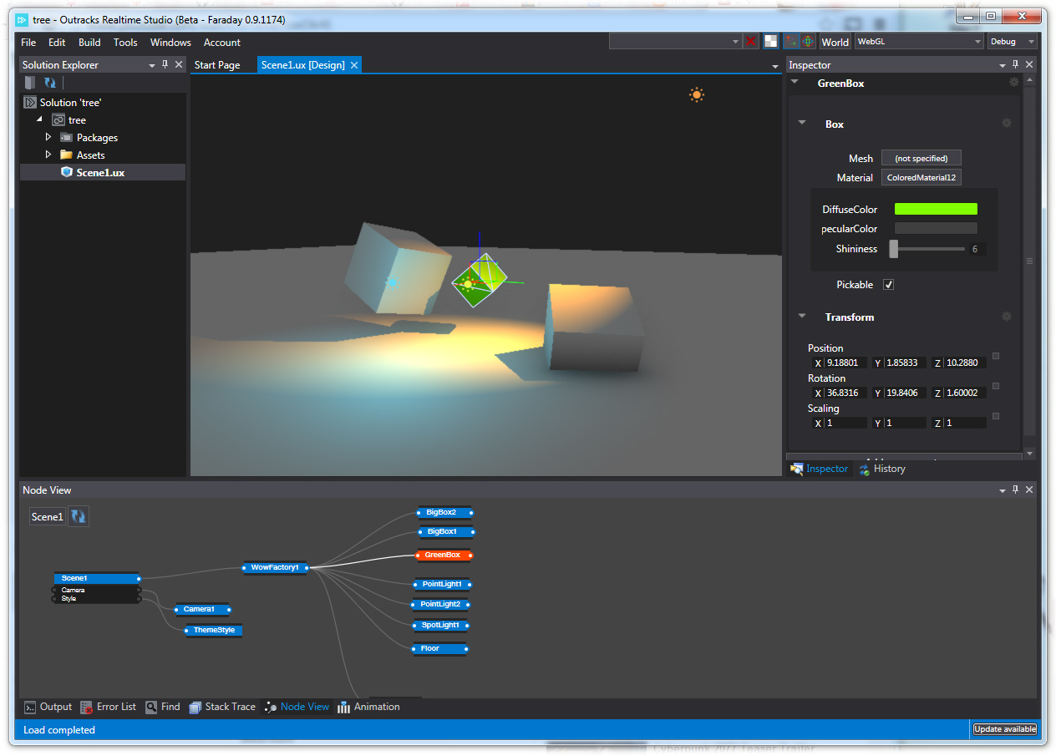Toggle the small checkbox next to Rotation

click(996, 386)
